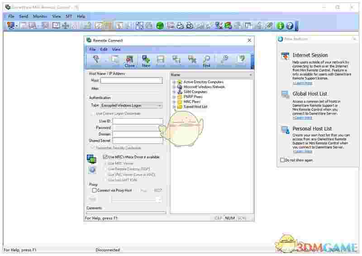Uncheck Use MRC's Mirror Driver if available

click(x=105, y=157)
